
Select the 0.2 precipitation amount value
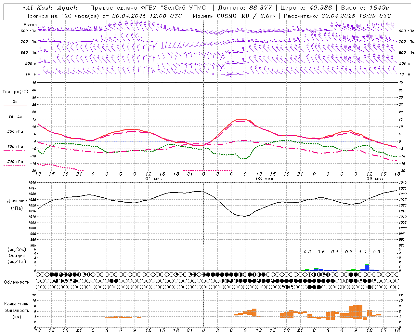[376, 252]
